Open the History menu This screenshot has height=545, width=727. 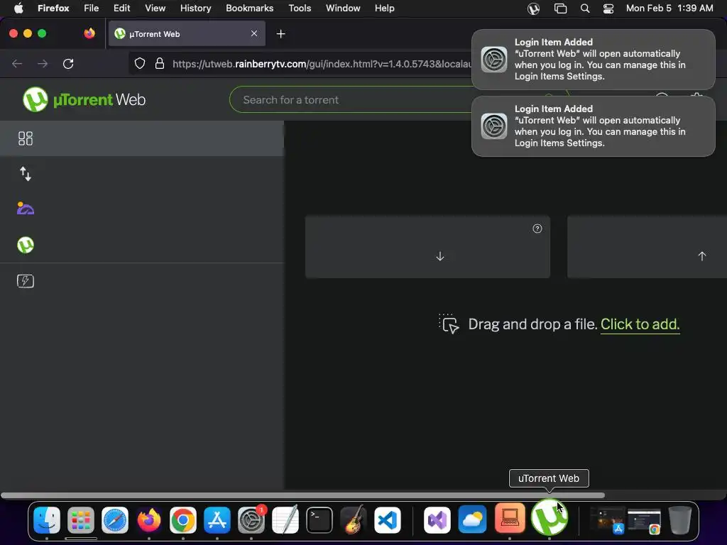196,9
